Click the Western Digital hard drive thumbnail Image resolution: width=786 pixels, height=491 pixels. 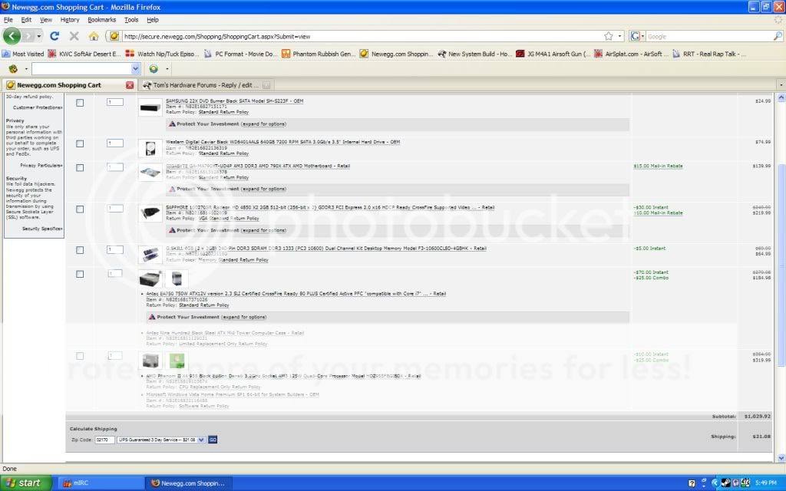150,149
